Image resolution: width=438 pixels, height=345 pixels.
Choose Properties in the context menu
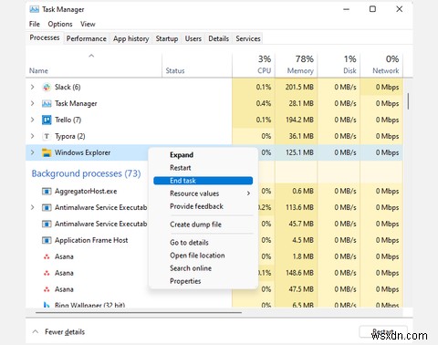click(203, 281)
